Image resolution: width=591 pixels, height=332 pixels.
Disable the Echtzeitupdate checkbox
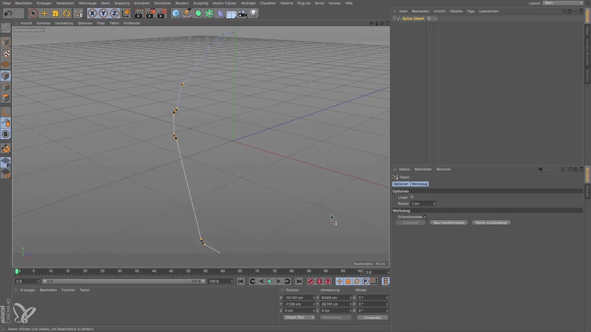point(425,217)
